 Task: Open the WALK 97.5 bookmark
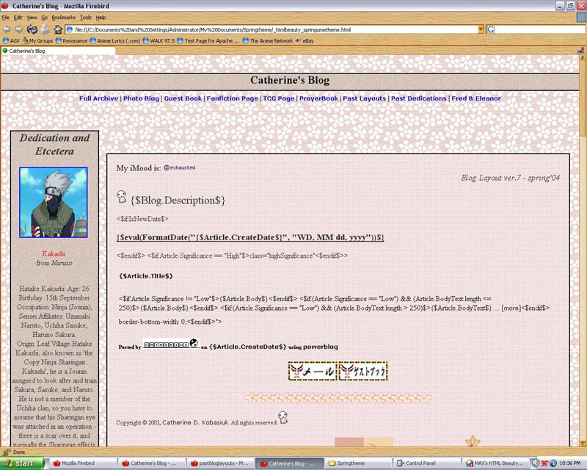click(x=158, y=41)
